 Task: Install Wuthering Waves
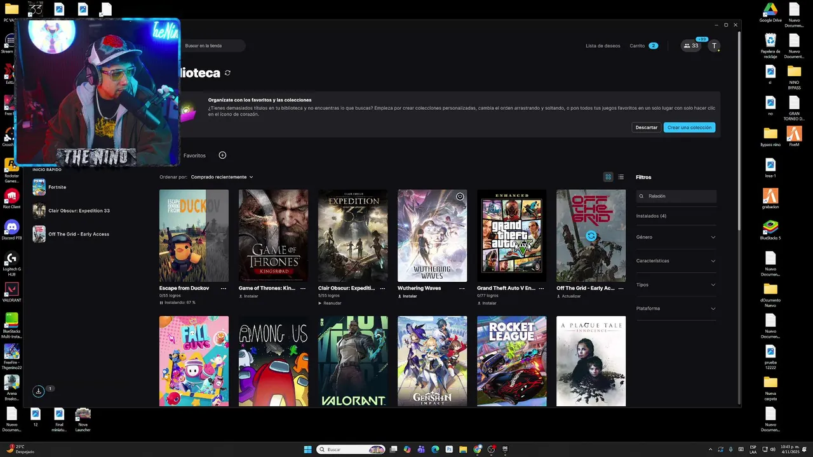click(407, 296)
